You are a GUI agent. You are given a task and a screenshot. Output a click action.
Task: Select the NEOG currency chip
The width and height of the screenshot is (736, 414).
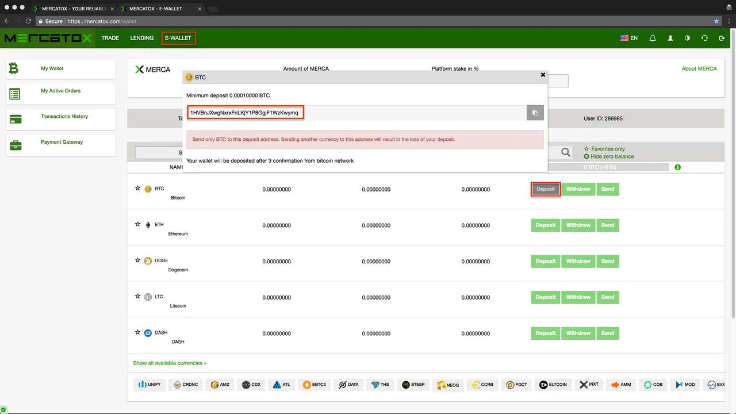447,385
